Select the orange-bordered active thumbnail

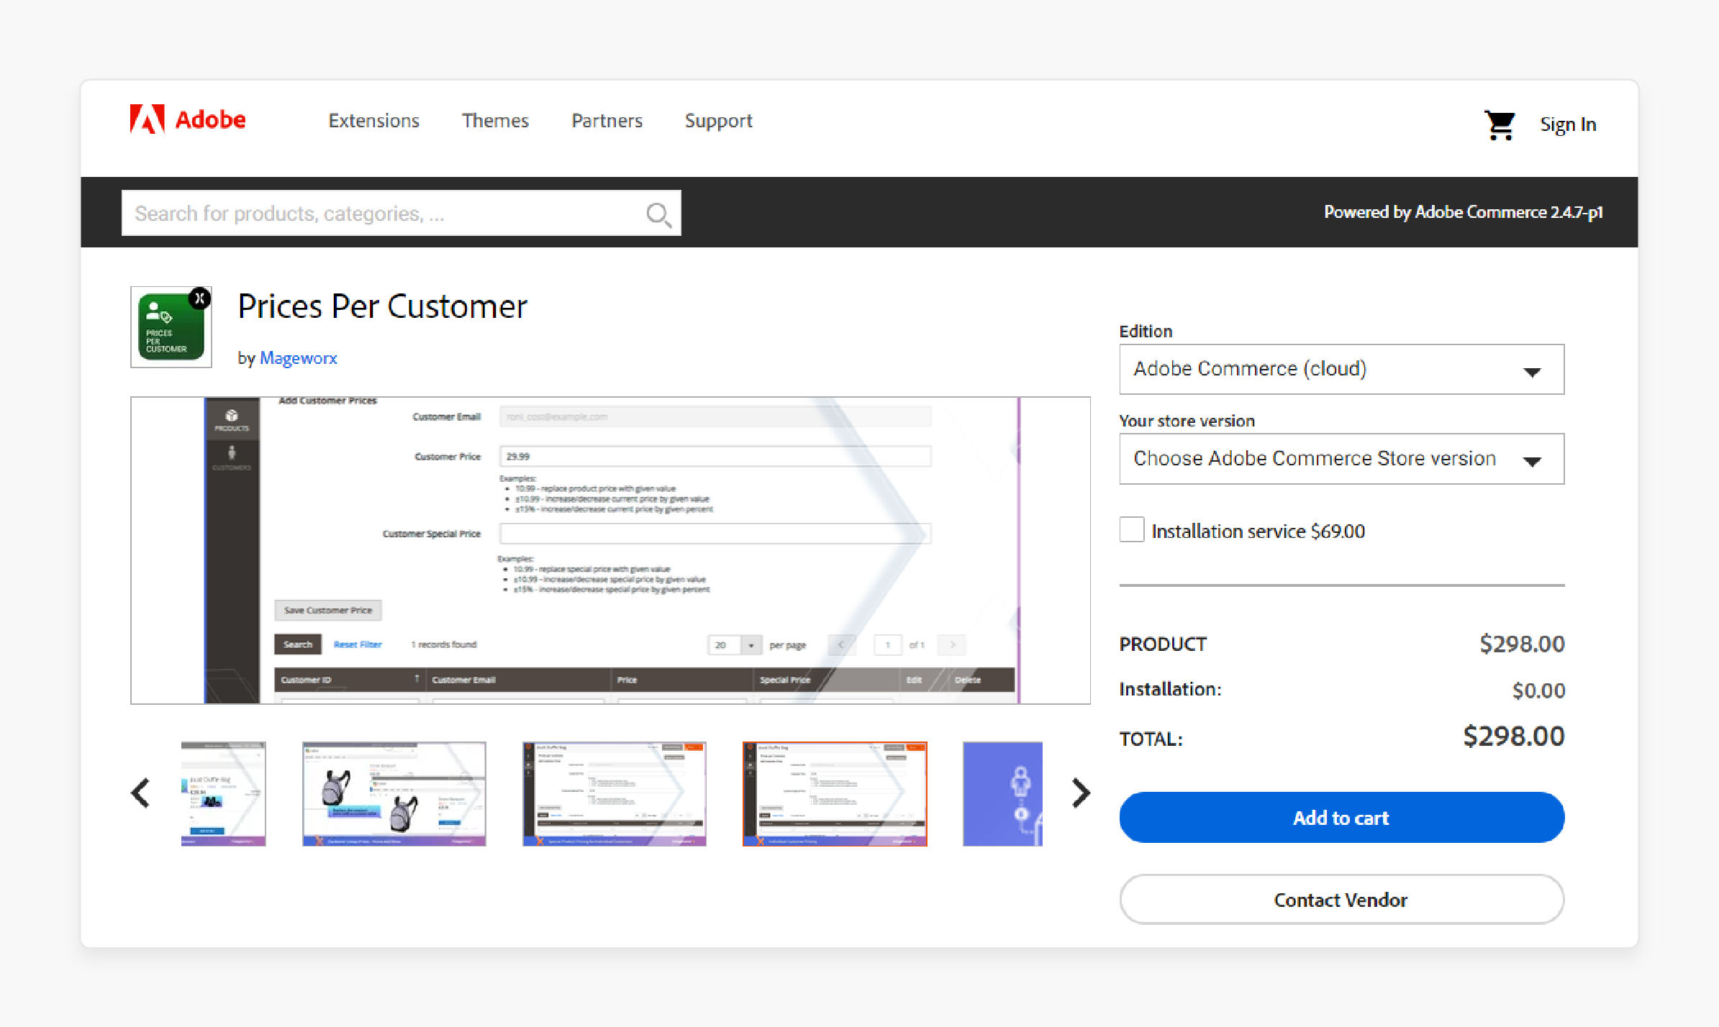point(835,794)
